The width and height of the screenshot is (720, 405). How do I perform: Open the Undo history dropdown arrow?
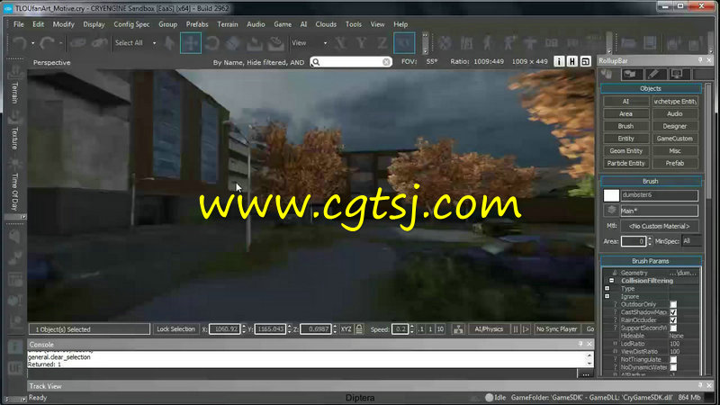pyautogui.click(x=32, y=43)
